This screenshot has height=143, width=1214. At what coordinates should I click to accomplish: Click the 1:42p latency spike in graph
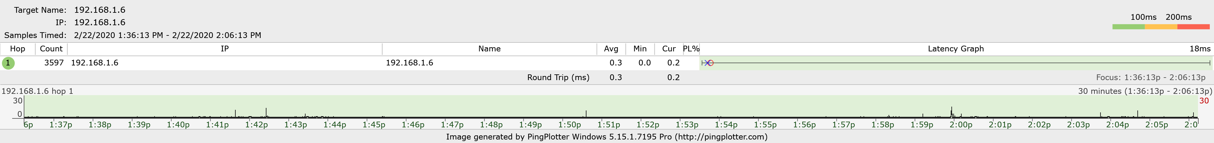266,113
